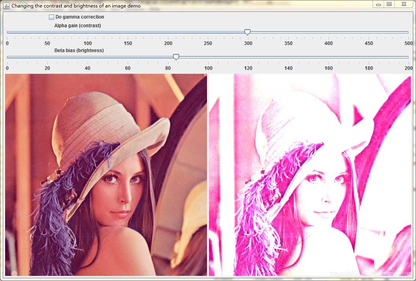
Task: Enable the Do gamma correction checkbox
Action: 52,17
